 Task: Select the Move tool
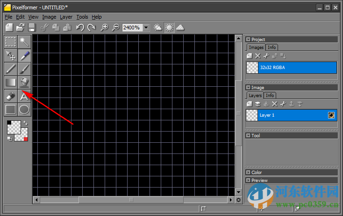click(10, 55)
